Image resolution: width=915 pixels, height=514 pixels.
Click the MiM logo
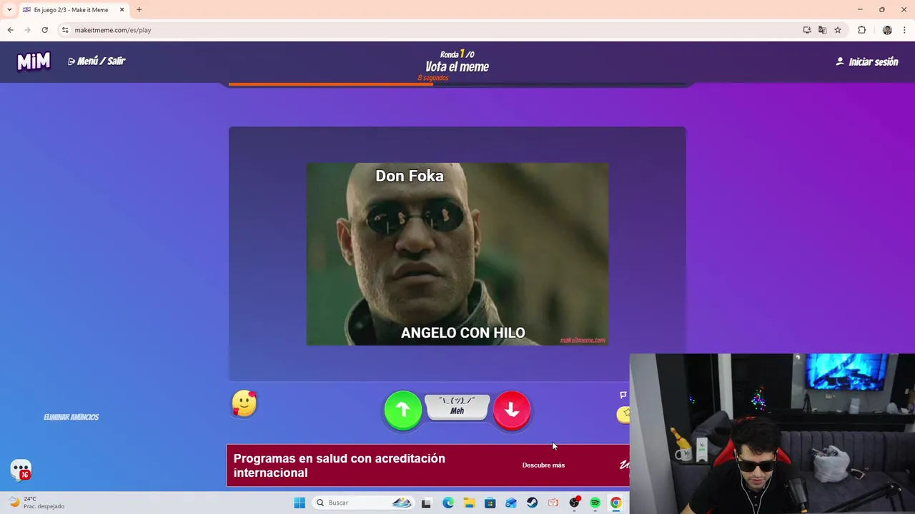pyautogui.click(x=34, y=61)
